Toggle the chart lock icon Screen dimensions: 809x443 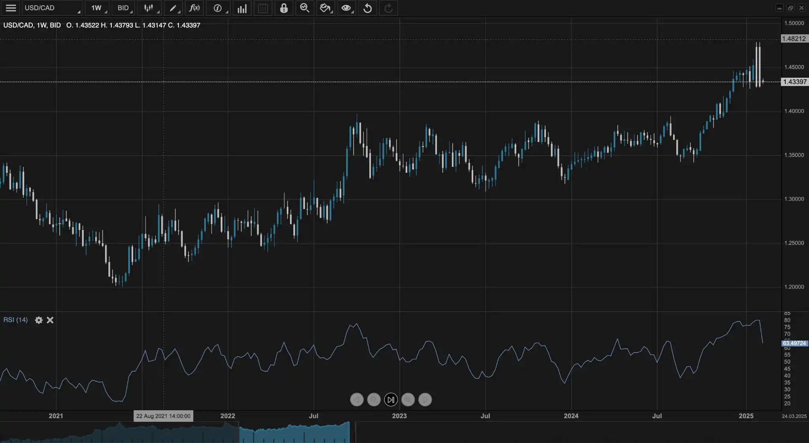pos(284,8)
